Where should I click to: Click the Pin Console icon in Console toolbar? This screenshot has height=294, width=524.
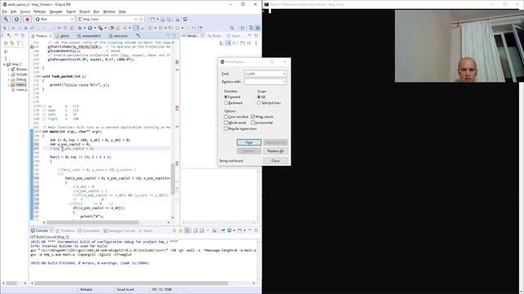pyautogui.click(x=223, y=230)
